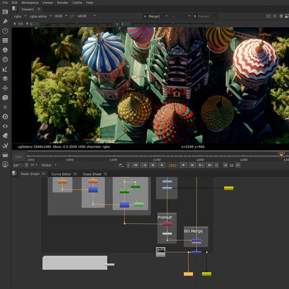The height and width of the screenshot is (289, 289).
Task: Click the current frame 1293 field
Action: click(172, 165)
